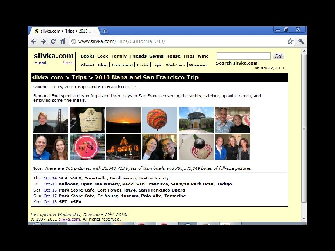Image resolution: width=335 pixels, height=251 pixels.
Task: Open the Wine section in site menu
Action: pos(203,56)
